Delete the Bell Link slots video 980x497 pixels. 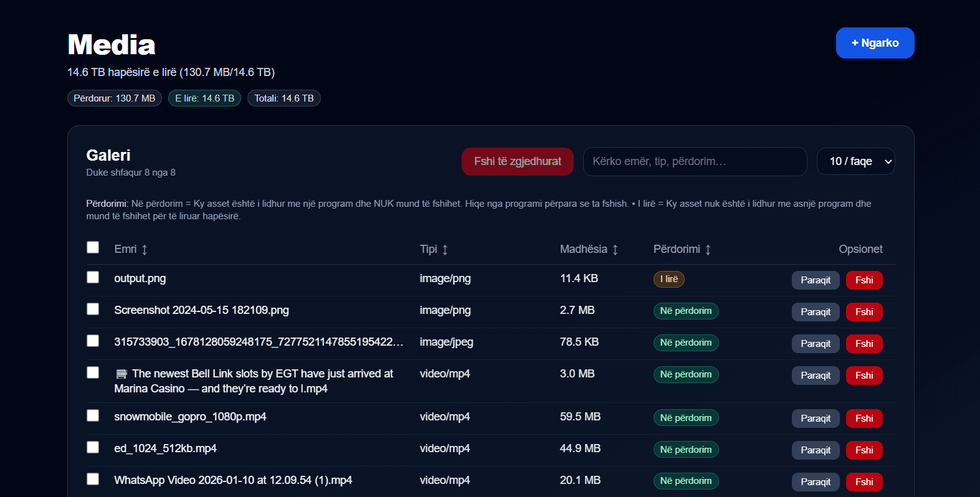pyautogui.click(x=864, y=376)
